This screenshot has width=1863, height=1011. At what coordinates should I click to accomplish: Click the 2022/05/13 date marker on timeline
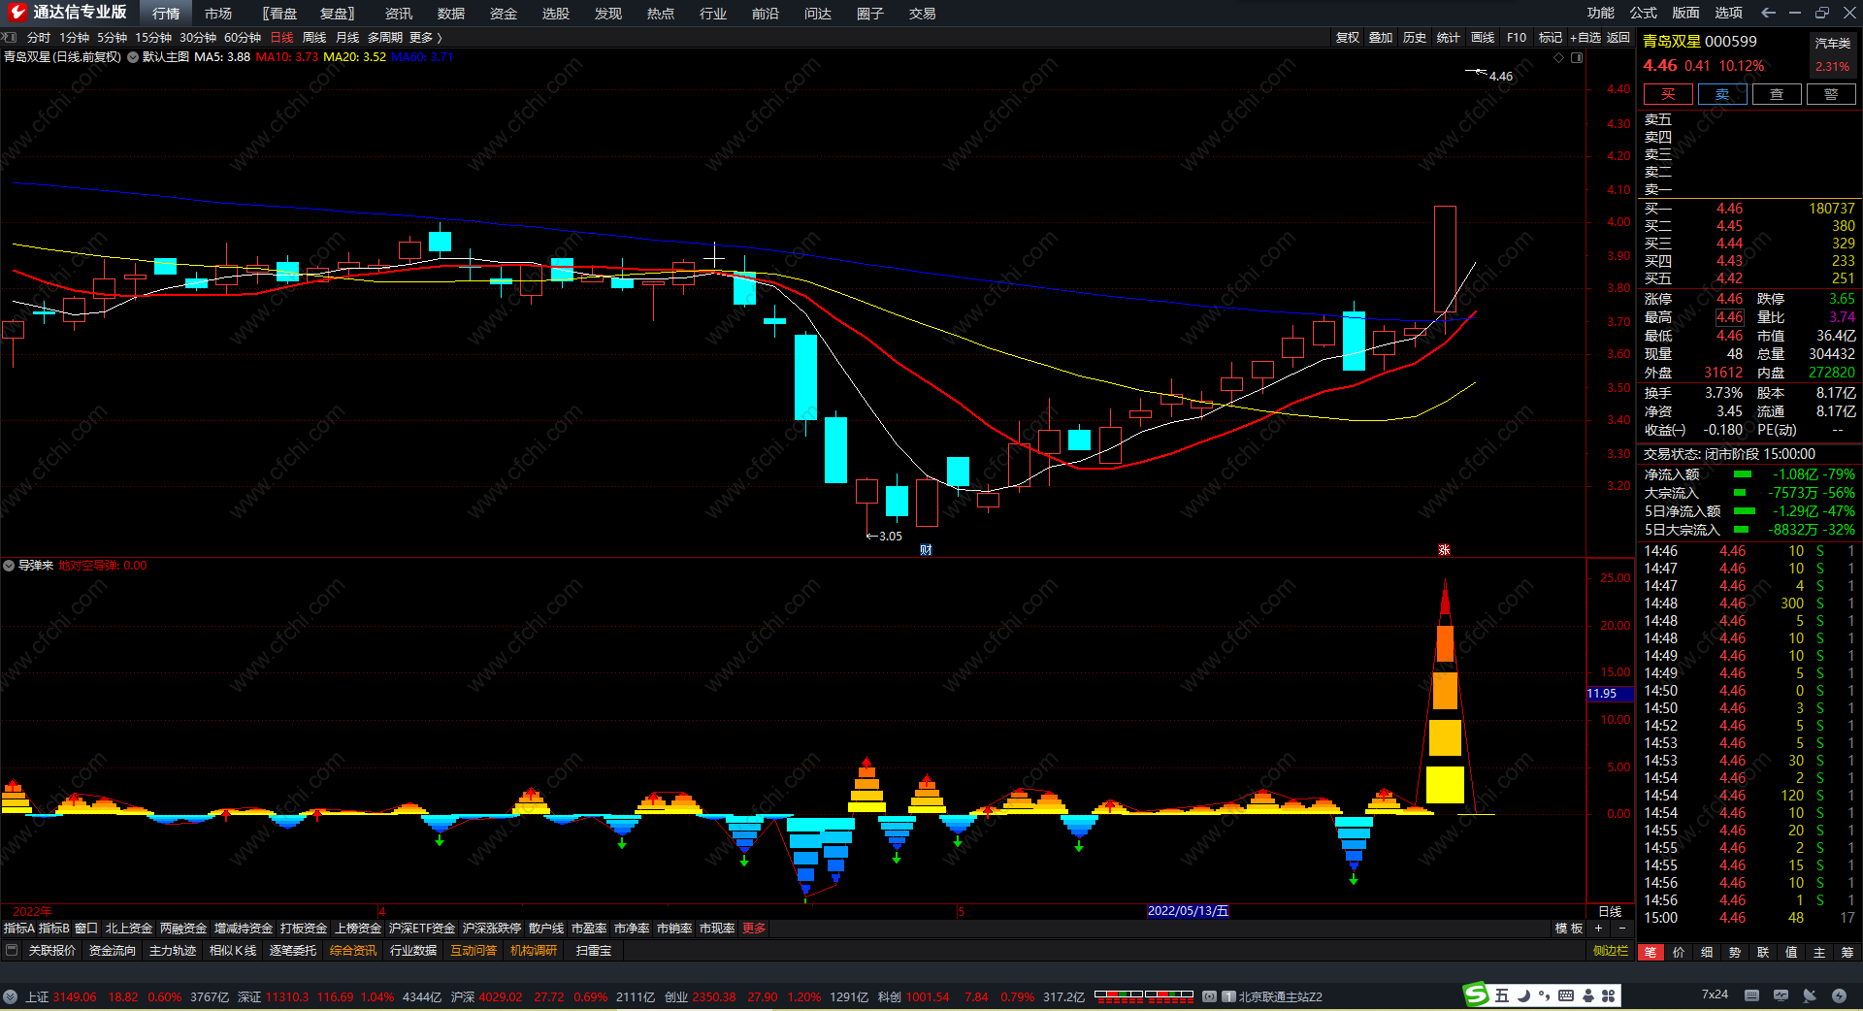tap(1188, 911)
